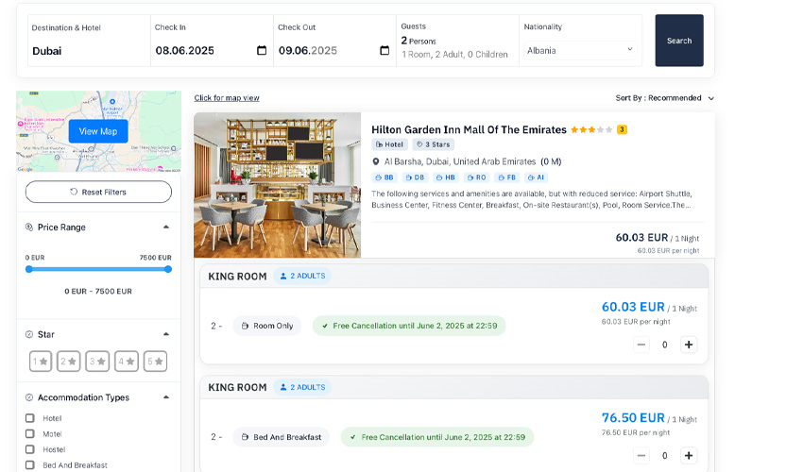
Task: Open the Nationality dropdown showing Albania
Action: [x=580, y=51]
